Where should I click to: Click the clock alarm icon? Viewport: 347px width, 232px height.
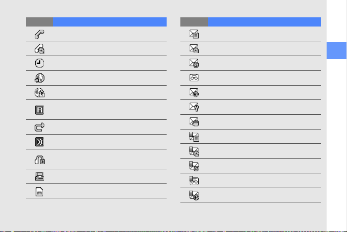(x=39, y=63)
